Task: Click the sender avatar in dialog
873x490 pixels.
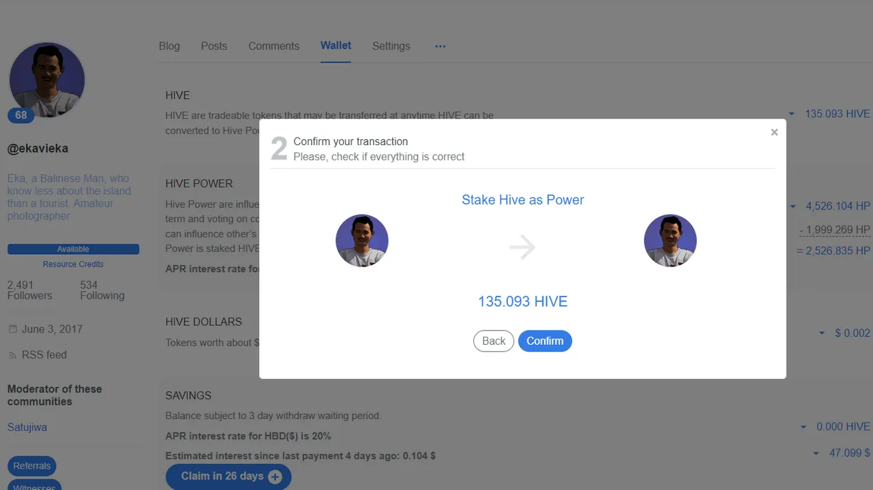Action: click(362, 241)
